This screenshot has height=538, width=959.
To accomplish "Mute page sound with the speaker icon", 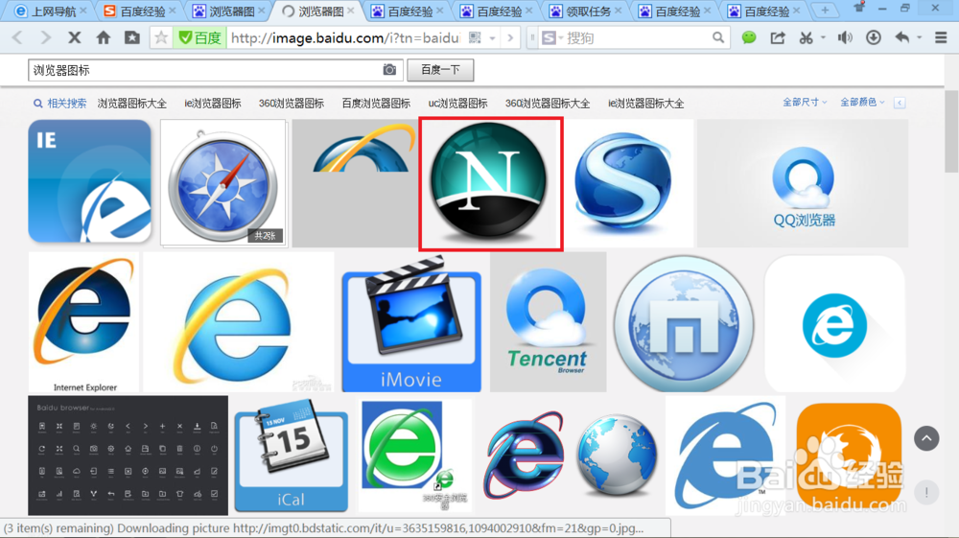I will pos(845,38).
